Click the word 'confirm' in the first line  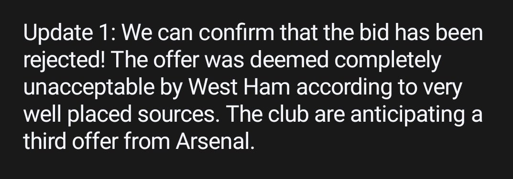coord(237,32)
